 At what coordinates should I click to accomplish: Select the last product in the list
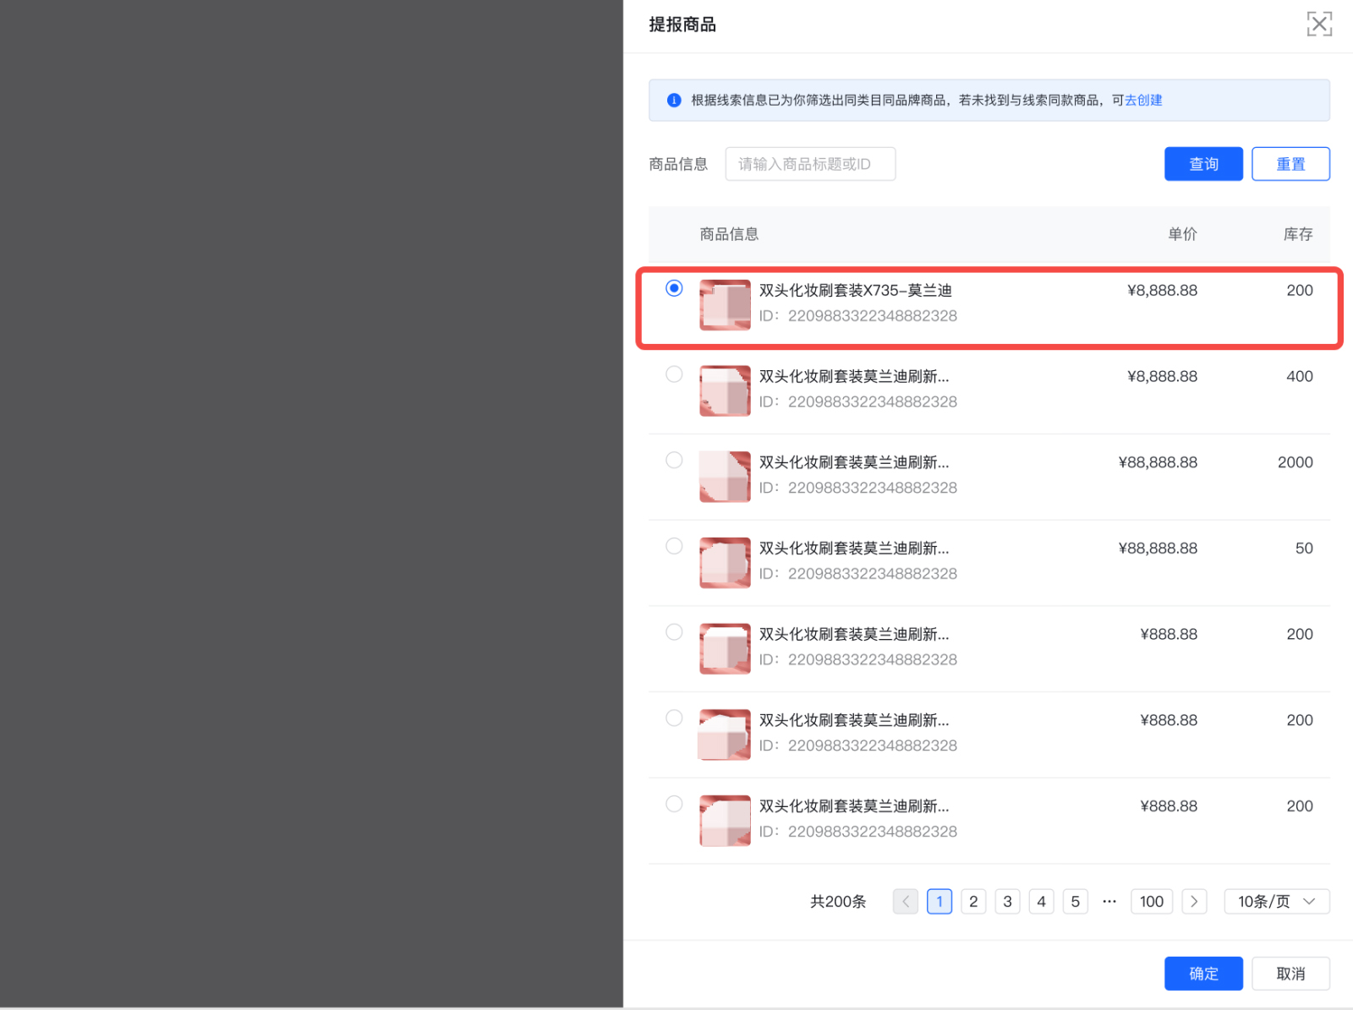[x=674, y=804]
